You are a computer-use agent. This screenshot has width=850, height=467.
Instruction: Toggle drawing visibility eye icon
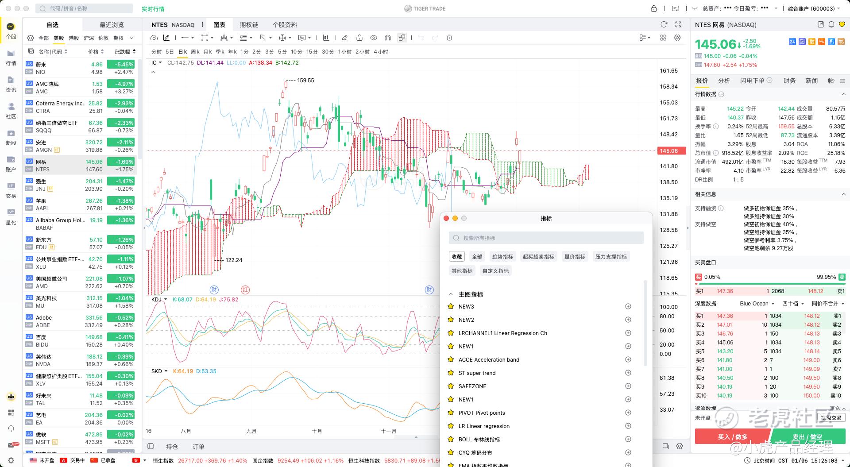(x=374, y=38)
